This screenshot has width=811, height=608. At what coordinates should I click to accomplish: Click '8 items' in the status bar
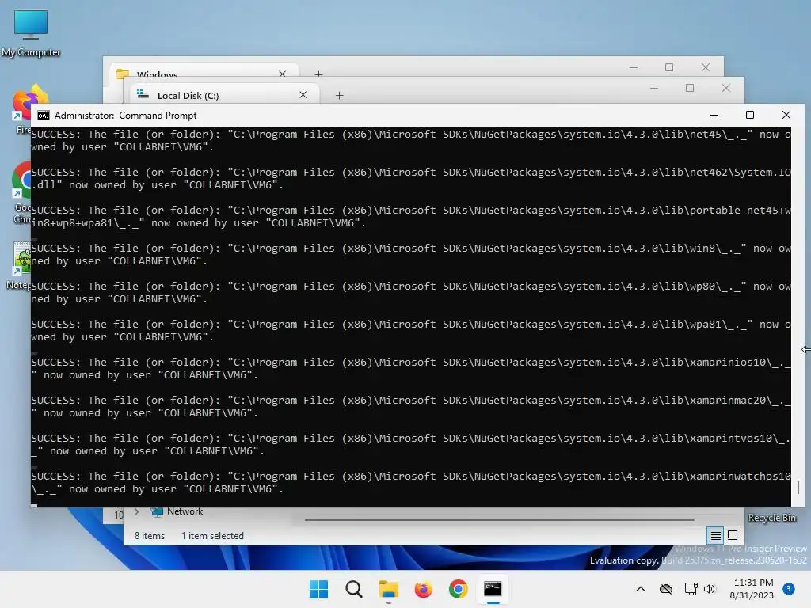click(150, 536)
